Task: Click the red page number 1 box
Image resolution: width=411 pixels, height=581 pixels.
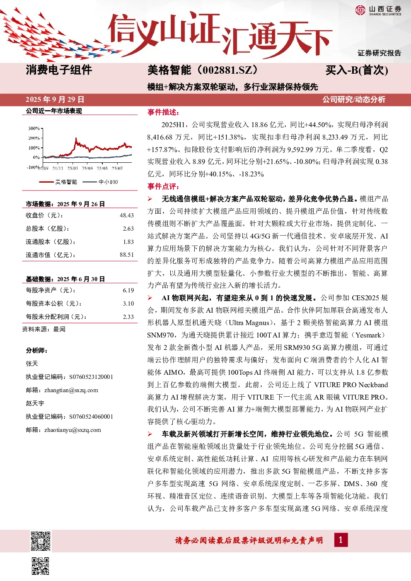Action: tap(341, 540)
